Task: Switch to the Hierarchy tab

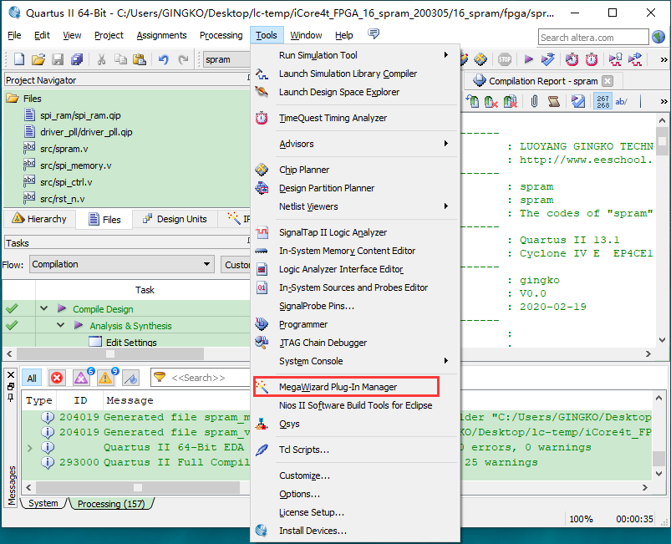Action: pyautogui.click(x=38, y=219)
